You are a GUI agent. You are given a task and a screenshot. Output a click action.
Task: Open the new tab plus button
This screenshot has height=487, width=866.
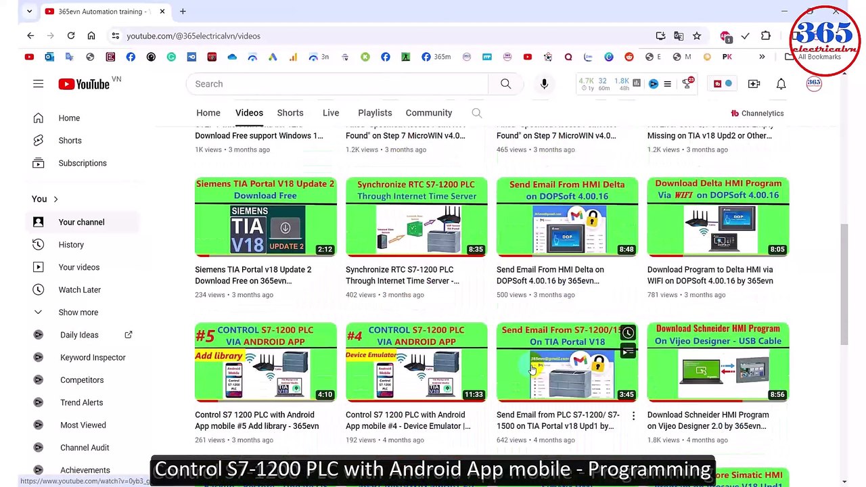click(x=183, y=11)
